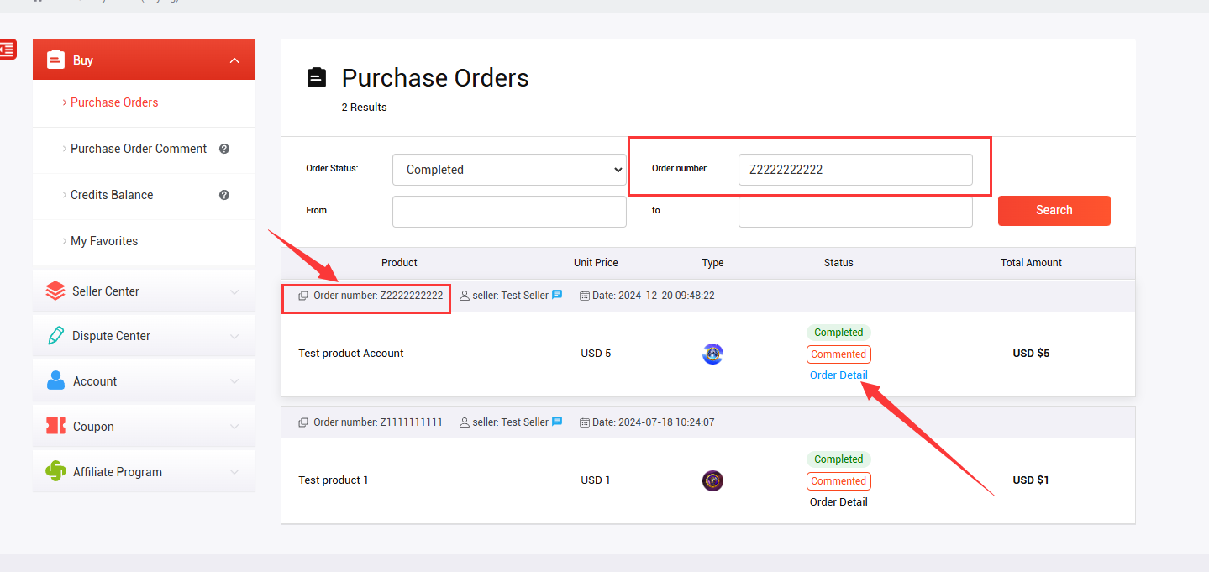Click the From date input field

click(x=509, y=212)
